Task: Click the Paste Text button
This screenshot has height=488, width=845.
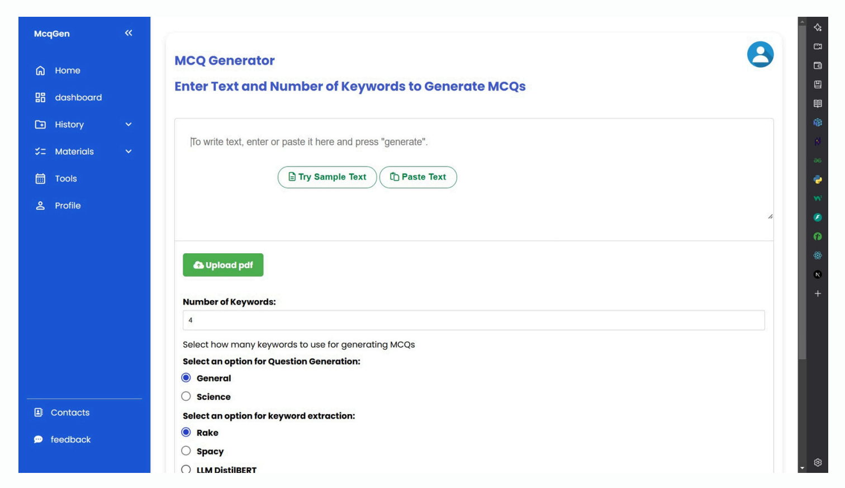Action: [x=418, y=177]
